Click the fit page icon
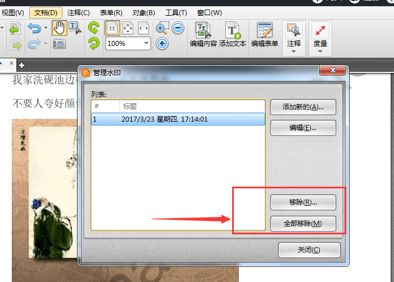The width and height of the screenshot is (394, 282). (128, 28)
